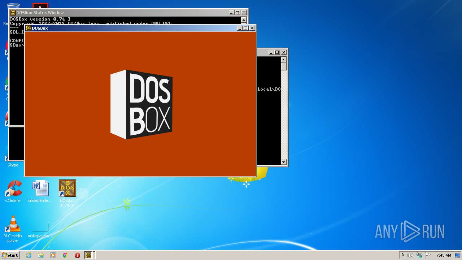This screenshot has height=260, width=462.
Task: Show hidden system tray icons
Action: point(403,255)
